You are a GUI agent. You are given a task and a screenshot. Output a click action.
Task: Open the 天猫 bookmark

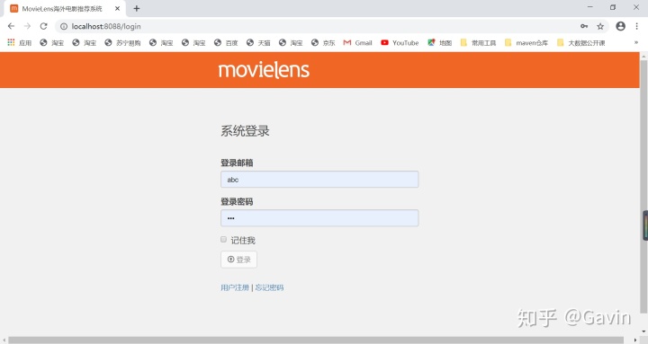click(258, 42)
